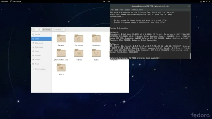The image size is (212, 119).
Task: Go back in the Files window
Action: pyautogui.click(x=33, y=29)
